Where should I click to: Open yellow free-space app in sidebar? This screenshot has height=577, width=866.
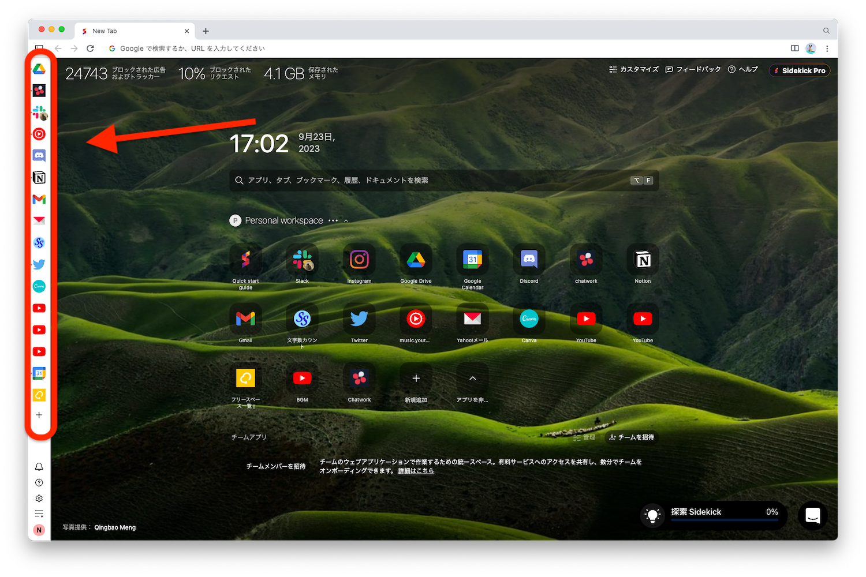click(39, 395)
